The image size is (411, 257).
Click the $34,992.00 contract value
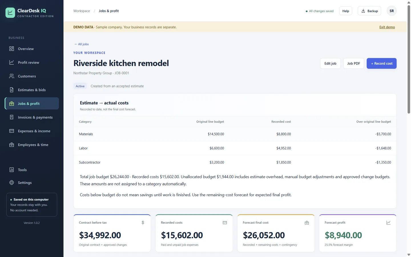100,235
